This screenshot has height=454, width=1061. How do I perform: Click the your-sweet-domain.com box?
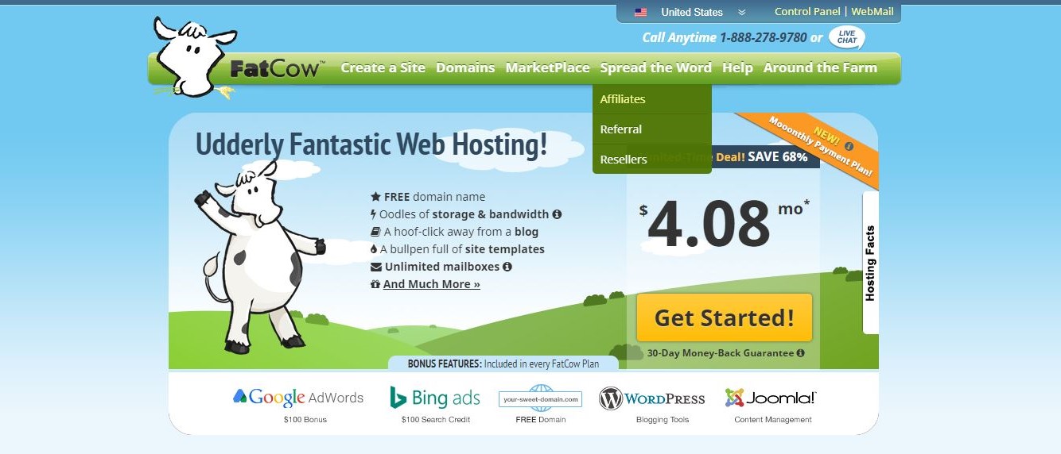tap(540, 398)
